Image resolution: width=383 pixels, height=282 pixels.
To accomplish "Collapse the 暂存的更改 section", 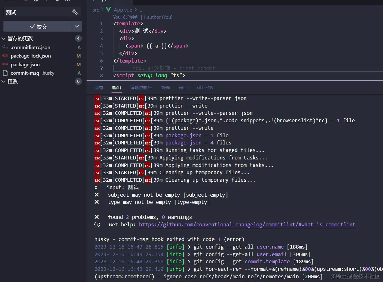I will pyautogui.click(x=3, y=38).
